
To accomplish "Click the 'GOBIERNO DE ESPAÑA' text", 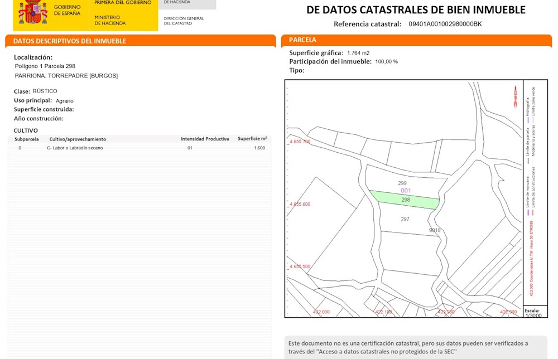I will 67,10.
